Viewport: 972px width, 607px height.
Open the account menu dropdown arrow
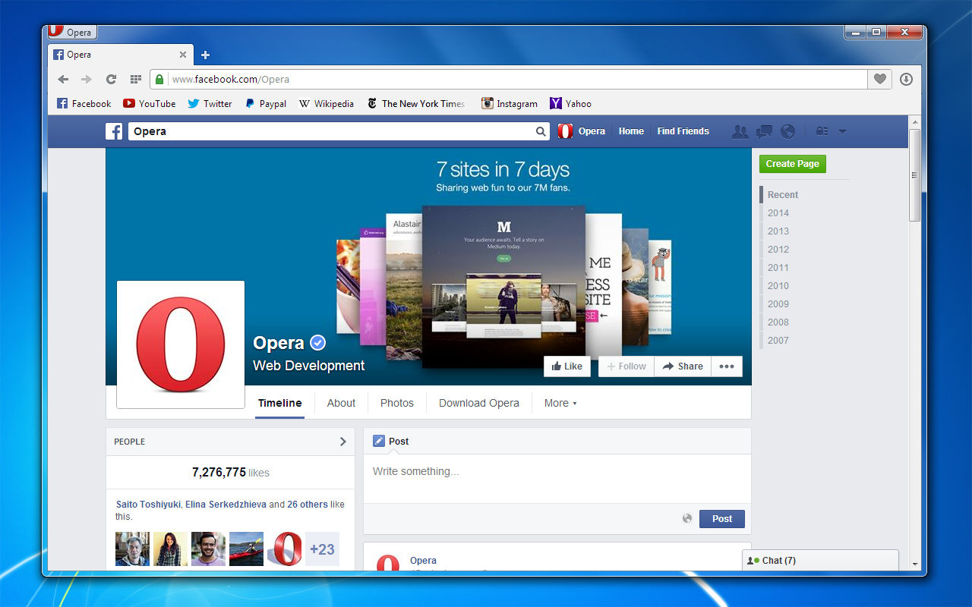tap(842, 131)
